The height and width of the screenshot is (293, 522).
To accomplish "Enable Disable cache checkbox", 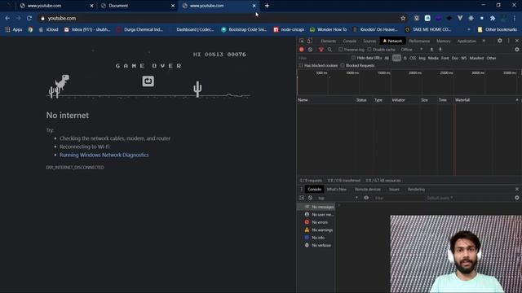I will pos(369,50).
